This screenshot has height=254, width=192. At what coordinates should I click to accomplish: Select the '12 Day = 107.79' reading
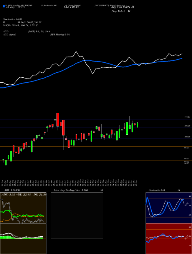point(15,7)
